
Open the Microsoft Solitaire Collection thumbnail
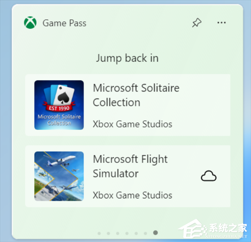coord(59,105)
